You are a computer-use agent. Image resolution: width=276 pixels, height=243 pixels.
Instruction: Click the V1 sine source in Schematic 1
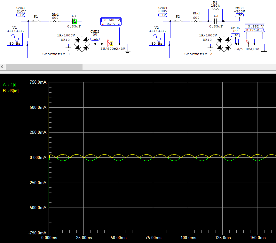pyautogui.click(x=15, y=39)
